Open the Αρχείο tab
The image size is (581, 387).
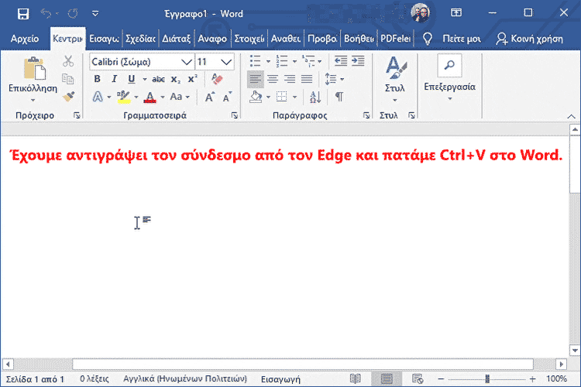click(25, 39)
